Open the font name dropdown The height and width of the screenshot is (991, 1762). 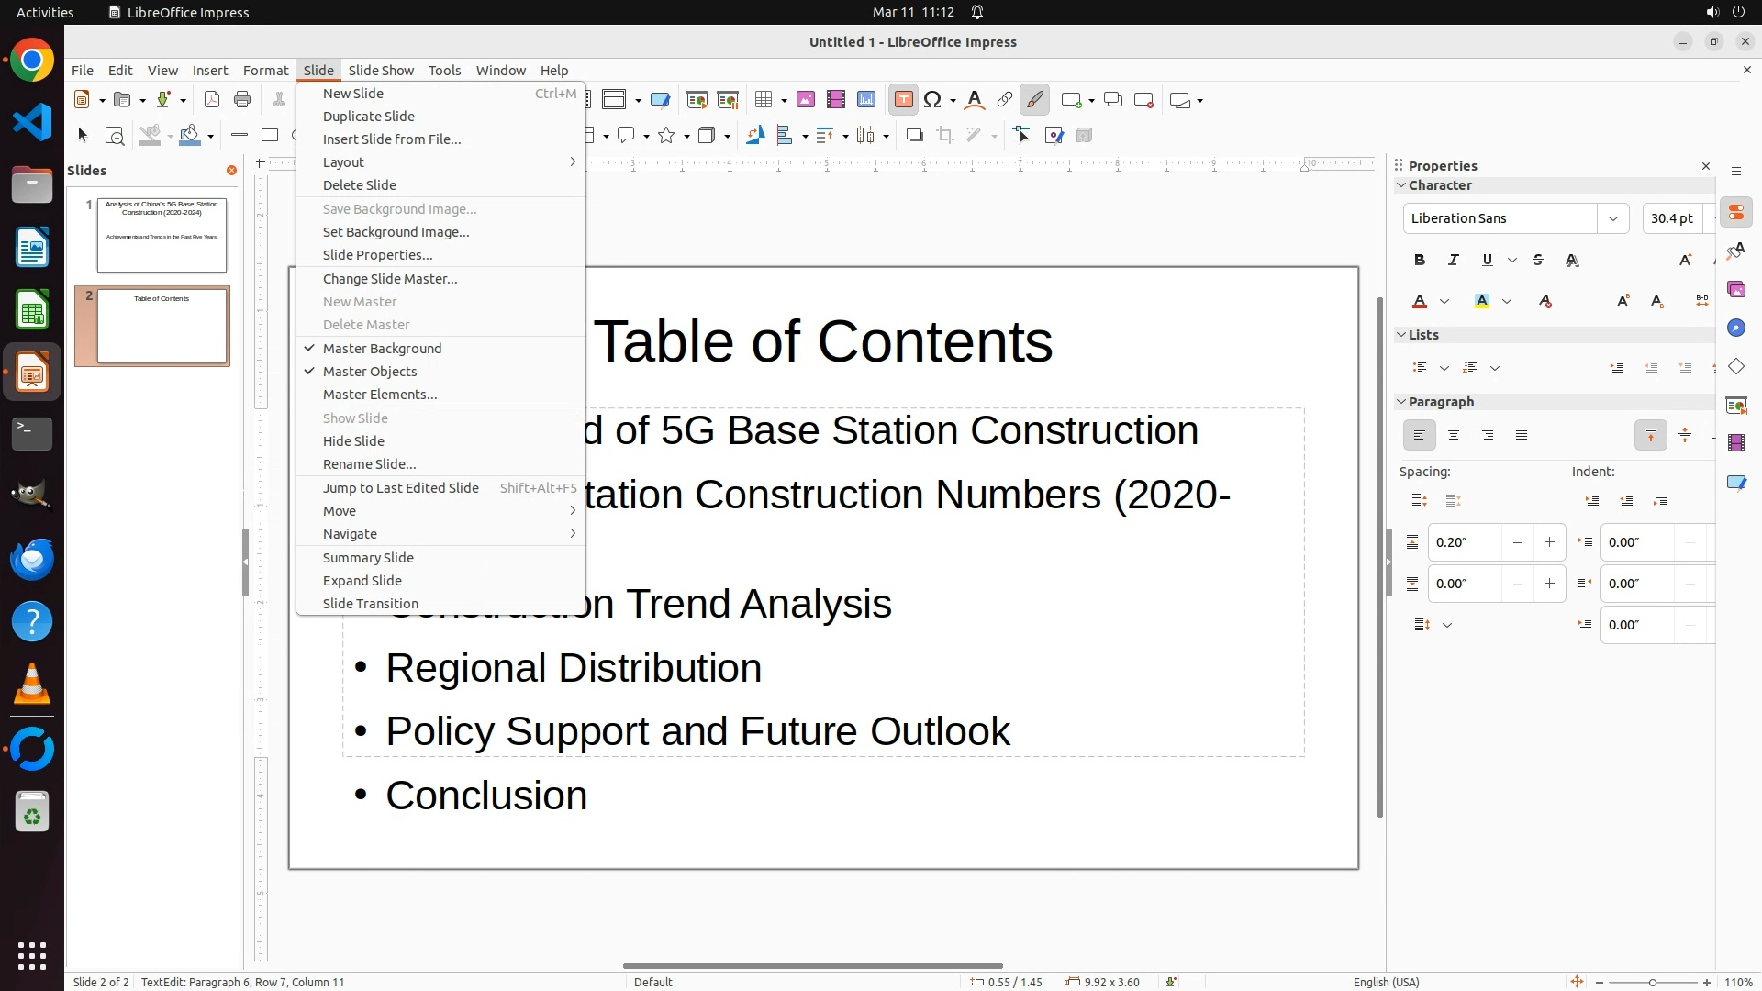[x=1612, y=218]
